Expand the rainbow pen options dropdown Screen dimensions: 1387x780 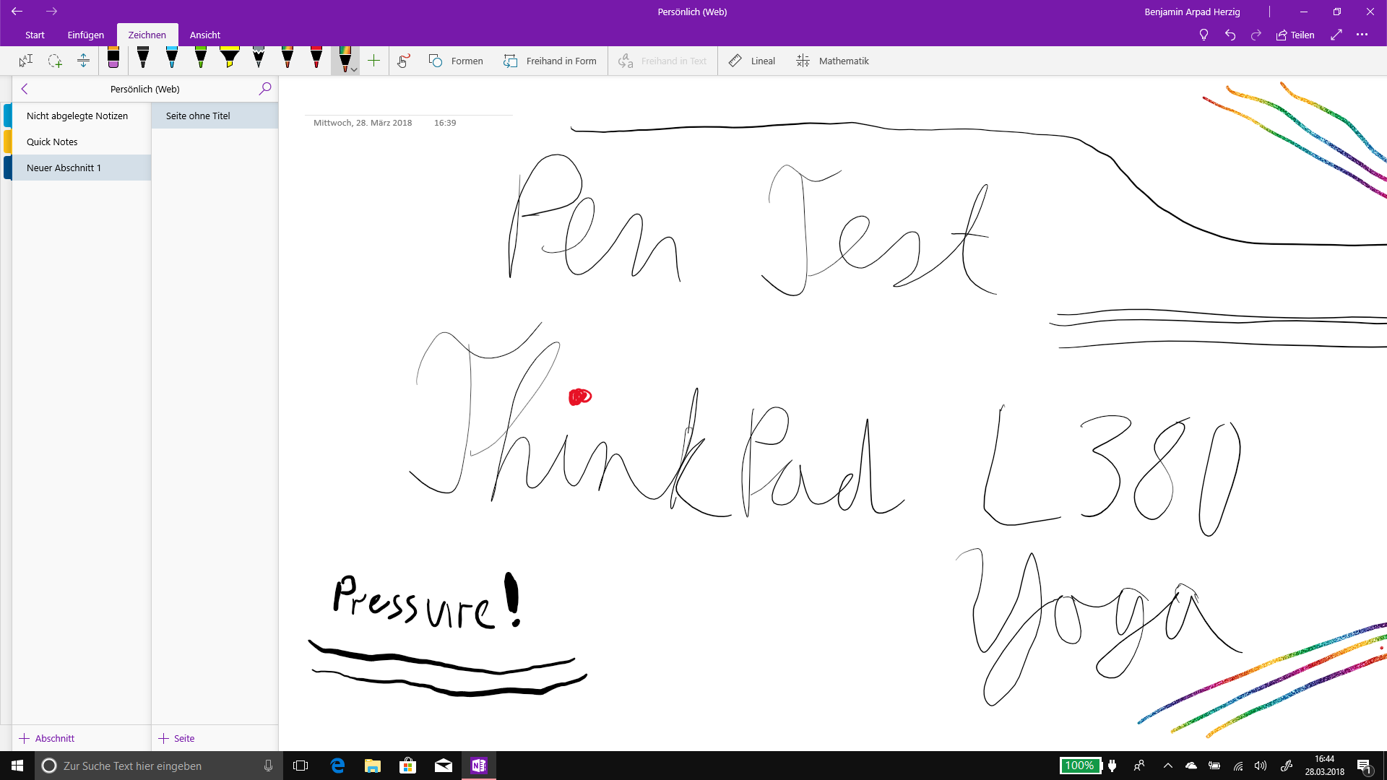pyautogui.click(x=354, y=69)
